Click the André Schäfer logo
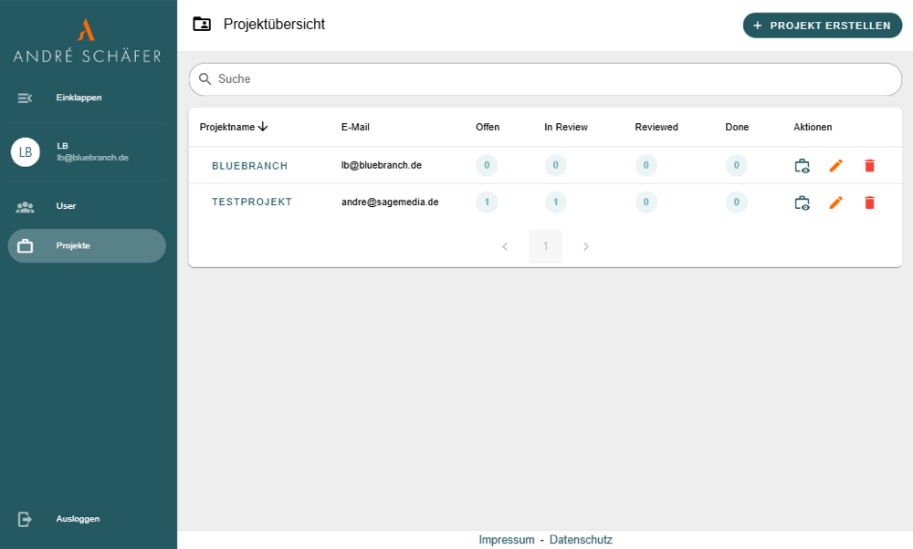 87,40
